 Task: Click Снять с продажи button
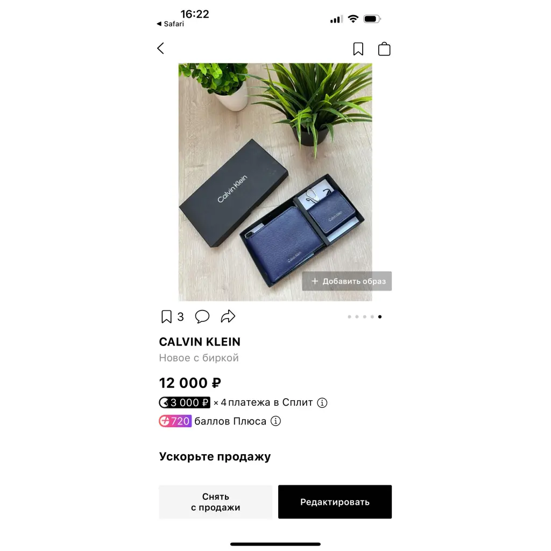pyautogui.click(x=215, y=502)
